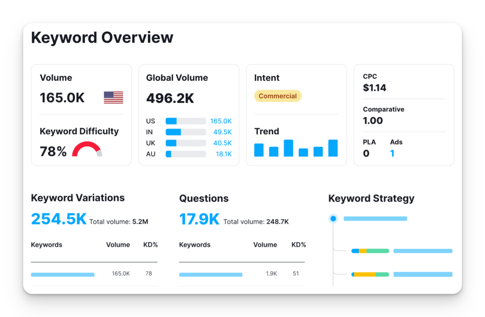Open the 254.5K Keyword Variations total
Image resolution: width=485 pixels, height=317 pixels.
tap(59, 219)
